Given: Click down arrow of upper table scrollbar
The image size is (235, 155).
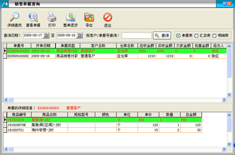Looking at the screenshot, I should (229, 95).
